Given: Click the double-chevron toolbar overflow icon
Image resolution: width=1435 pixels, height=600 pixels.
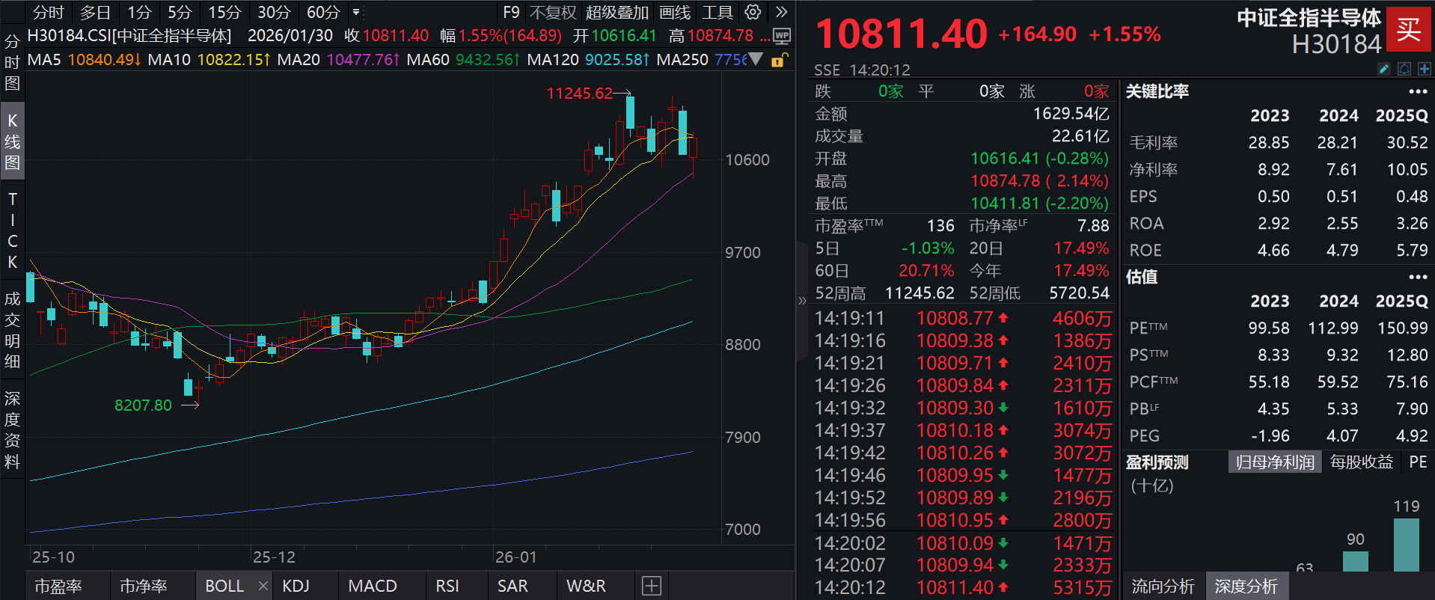Looking at the screenshot, I should (x=781, y=12).
